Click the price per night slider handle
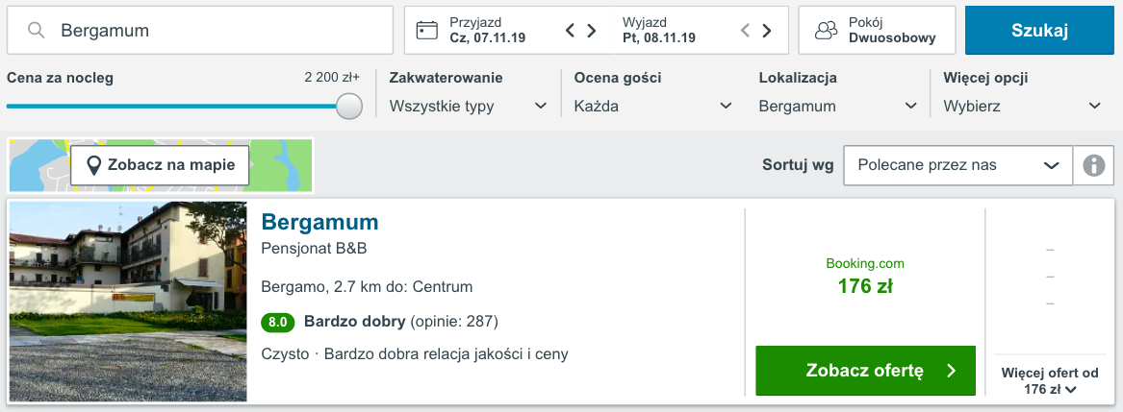The height and width of the screenshot is (412, 1123). [348, 106]
